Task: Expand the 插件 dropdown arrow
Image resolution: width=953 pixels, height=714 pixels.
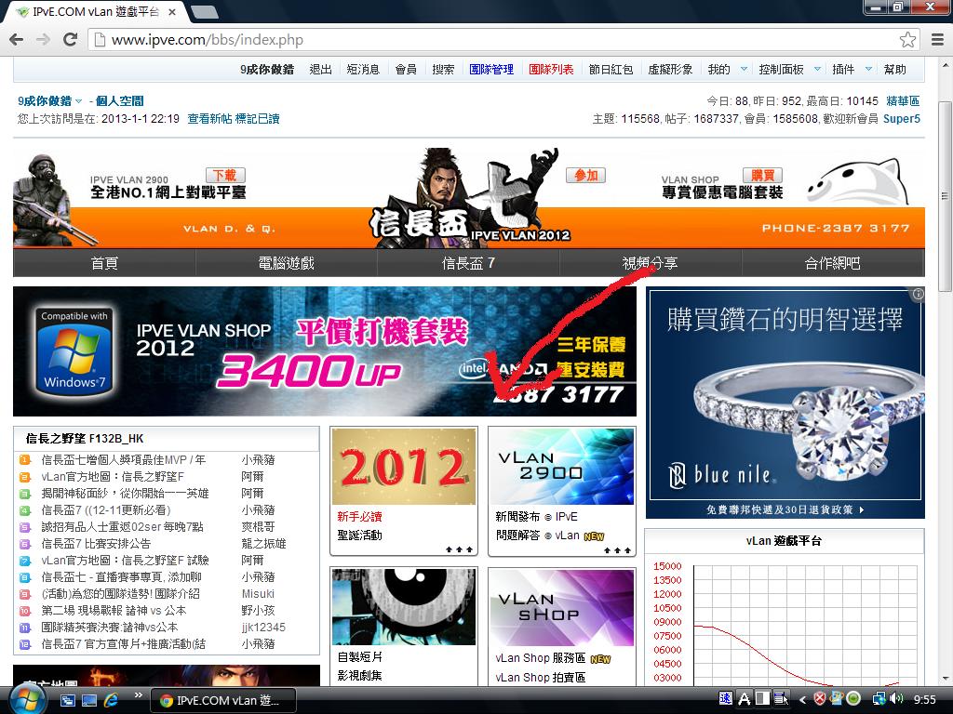Action: tap(868, 69)
